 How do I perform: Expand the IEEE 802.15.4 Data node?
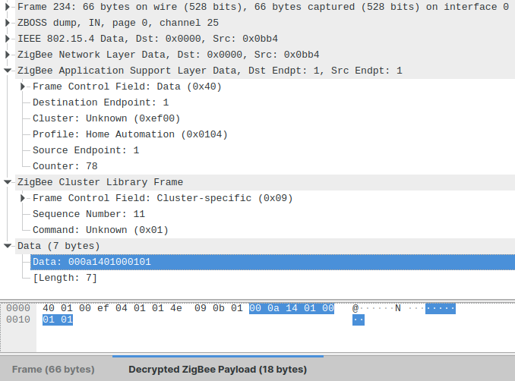click(x=8, y=39)
